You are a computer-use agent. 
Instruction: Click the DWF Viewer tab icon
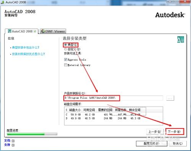[43, 31]
